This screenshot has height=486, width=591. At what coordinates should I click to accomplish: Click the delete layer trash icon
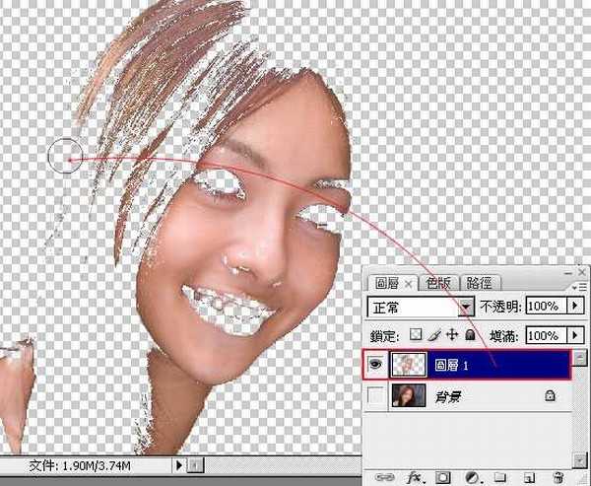(x=558, y=477)
